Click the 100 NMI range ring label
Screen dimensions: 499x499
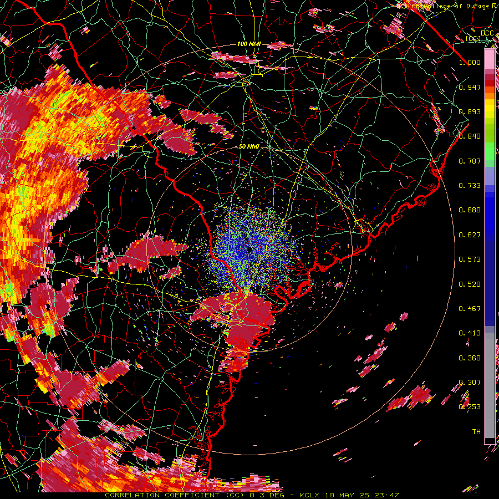point(249,44)
